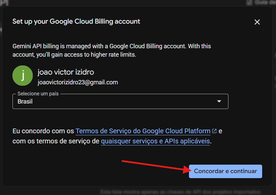Click the selected 'Brasil' value text
The width and height of the screenshot is (276, 195).
point(25,101)
